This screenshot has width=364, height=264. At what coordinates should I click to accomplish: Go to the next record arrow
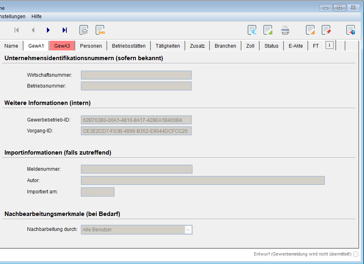tap(49, 30)
